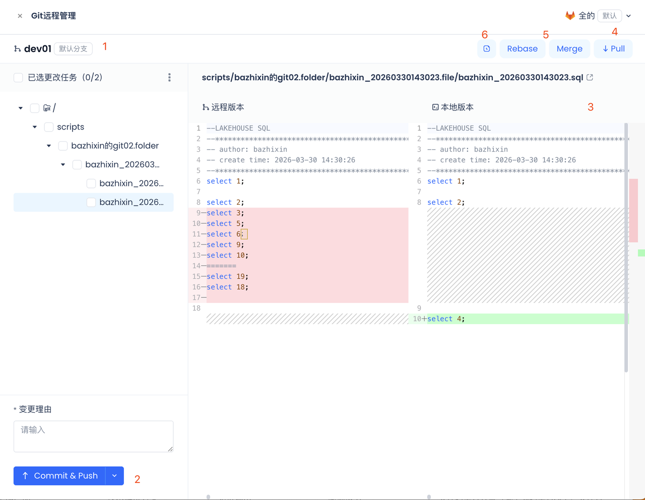Click the 本地版本 header label

[457, 107]
